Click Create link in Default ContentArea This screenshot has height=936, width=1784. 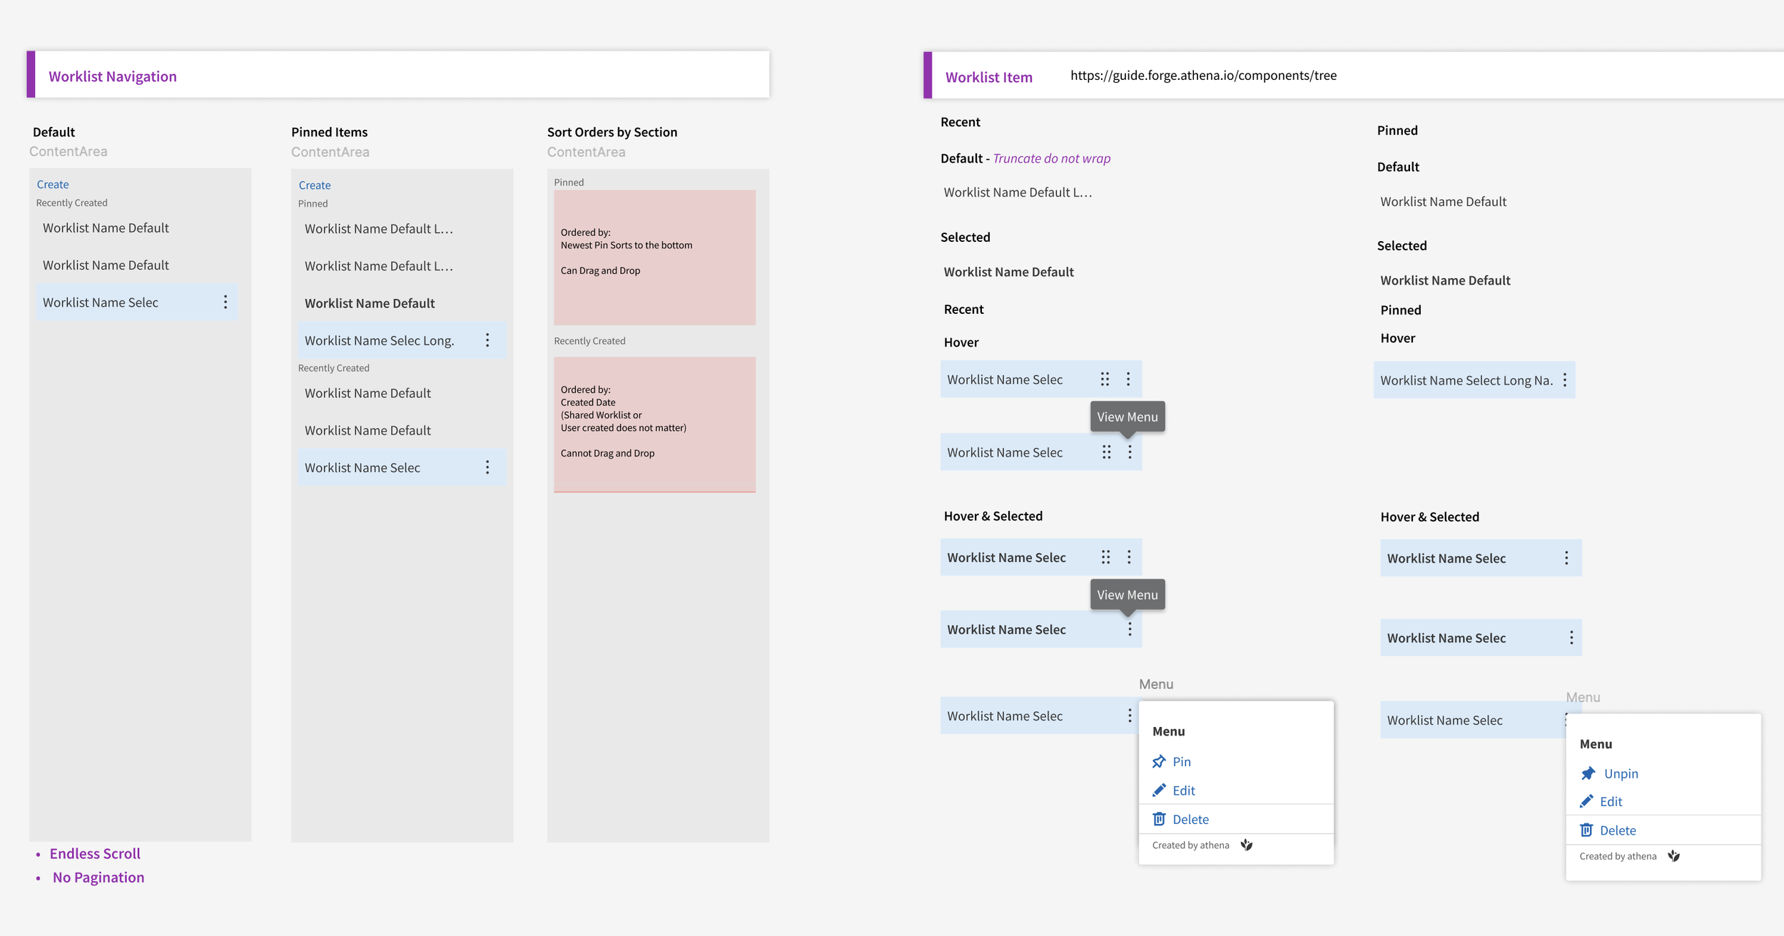click(53, 184)
